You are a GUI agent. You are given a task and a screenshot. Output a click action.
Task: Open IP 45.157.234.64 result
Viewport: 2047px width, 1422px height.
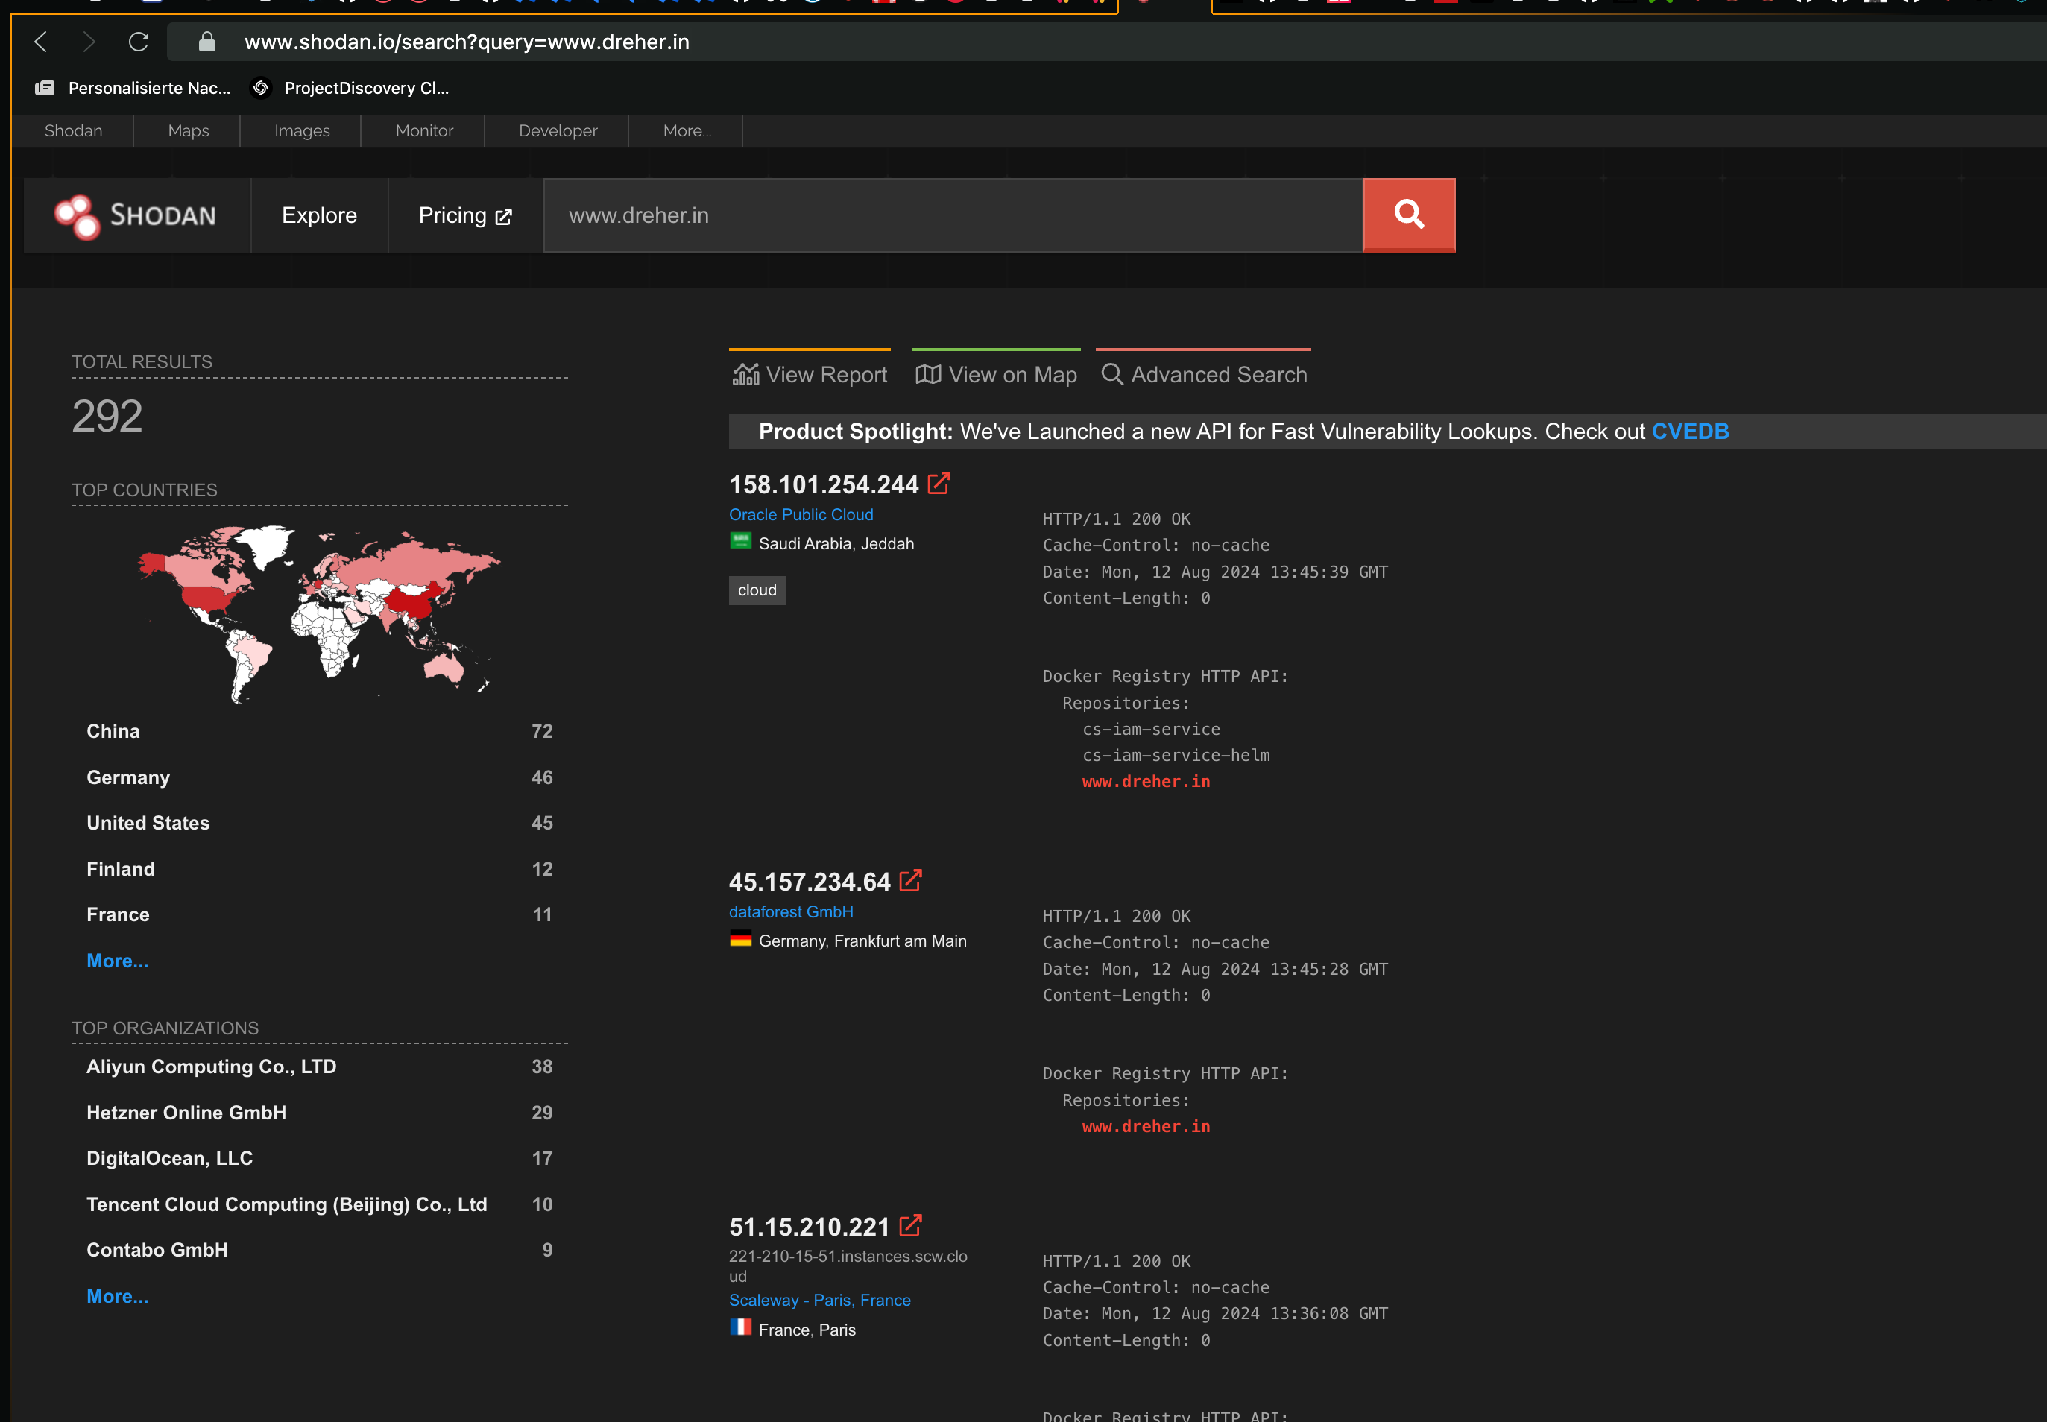pos(809,881)
